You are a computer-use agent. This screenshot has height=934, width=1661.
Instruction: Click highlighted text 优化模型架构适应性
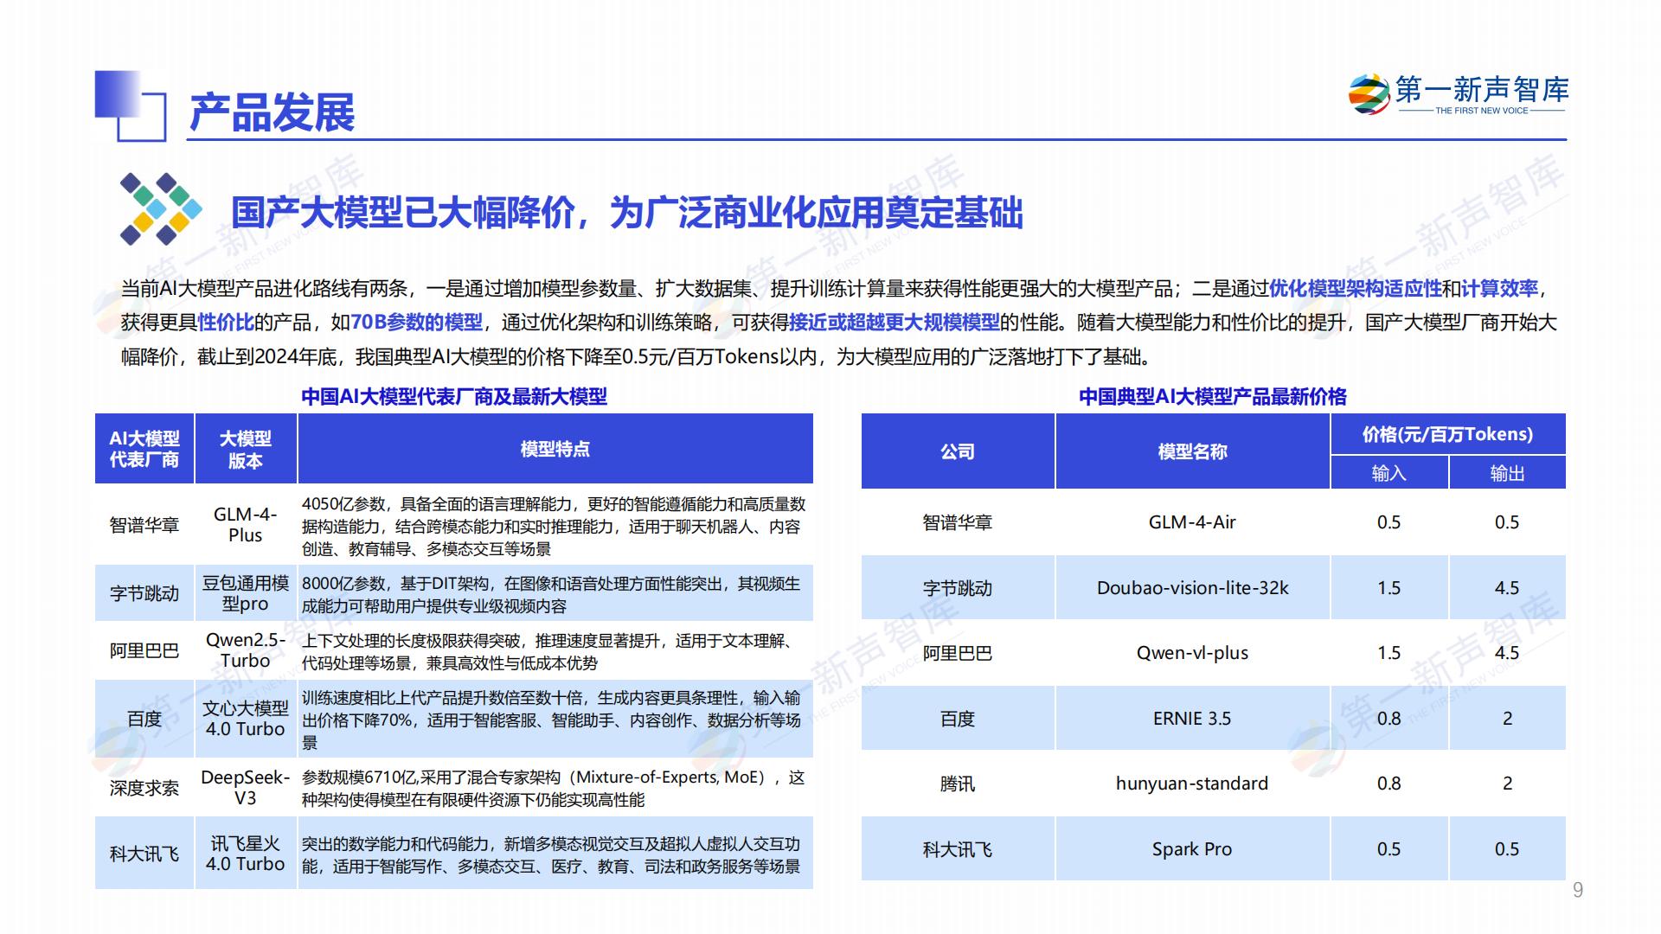pos(1355,289)
